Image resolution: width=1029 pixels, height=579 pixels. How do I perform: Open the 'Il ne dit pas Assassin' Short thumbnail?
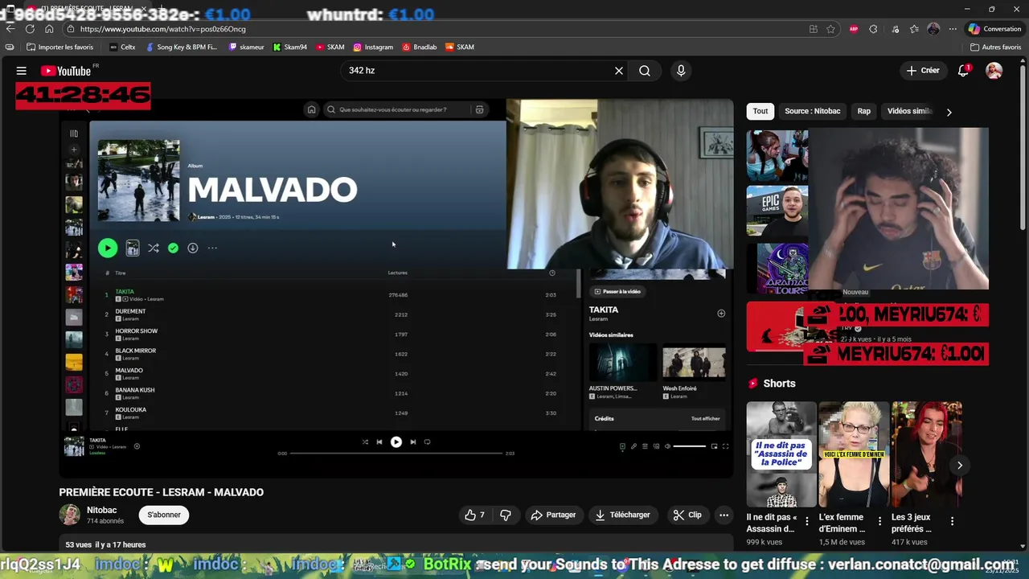781,454
